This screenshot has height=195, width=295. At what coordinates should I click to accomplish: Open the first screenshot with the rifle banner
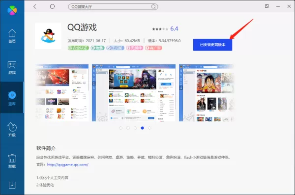[x=62, y=93]
